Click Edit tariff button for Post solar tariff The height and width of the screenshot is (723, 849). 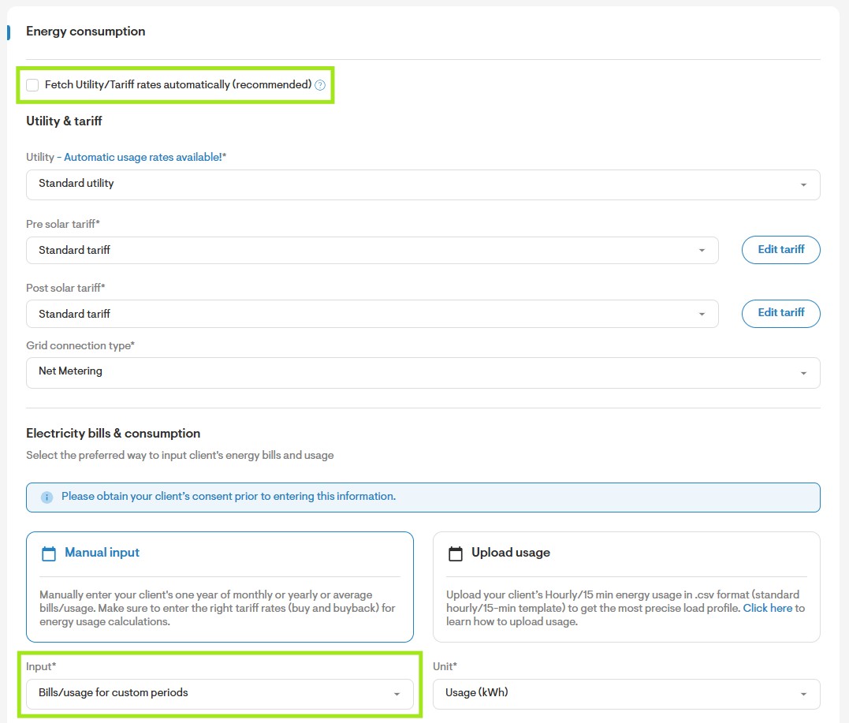coord(780,314)
